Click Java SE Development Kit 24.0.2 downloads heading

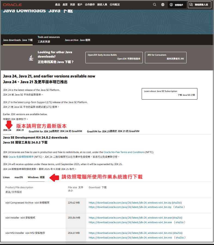tap(35, 138)
